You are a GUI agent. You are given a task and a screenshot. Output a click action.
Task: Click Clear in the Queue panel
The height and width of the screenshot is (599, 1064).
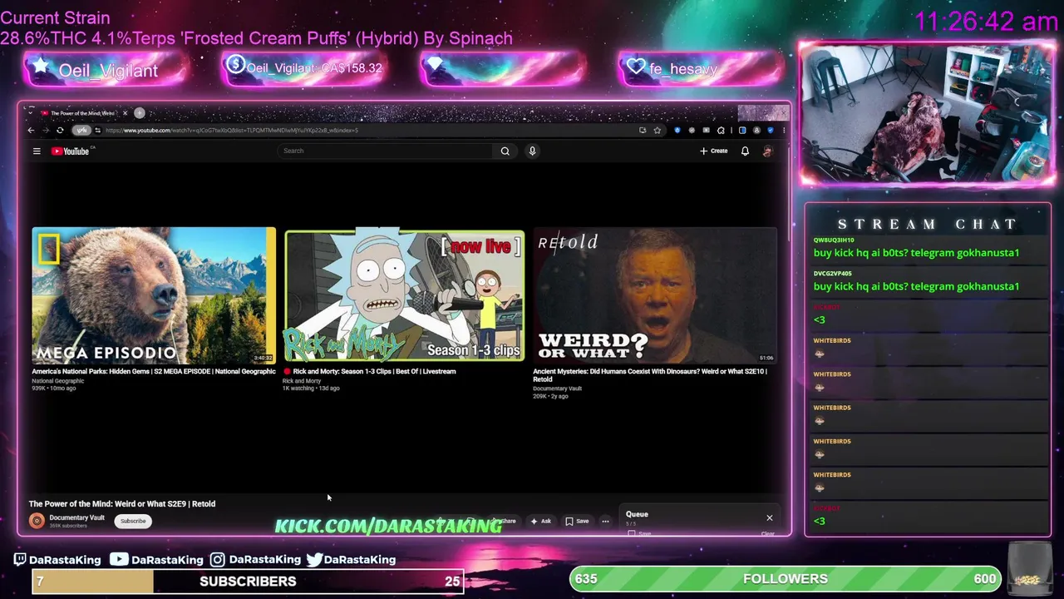pyautogui.click(x=768, y=533)
